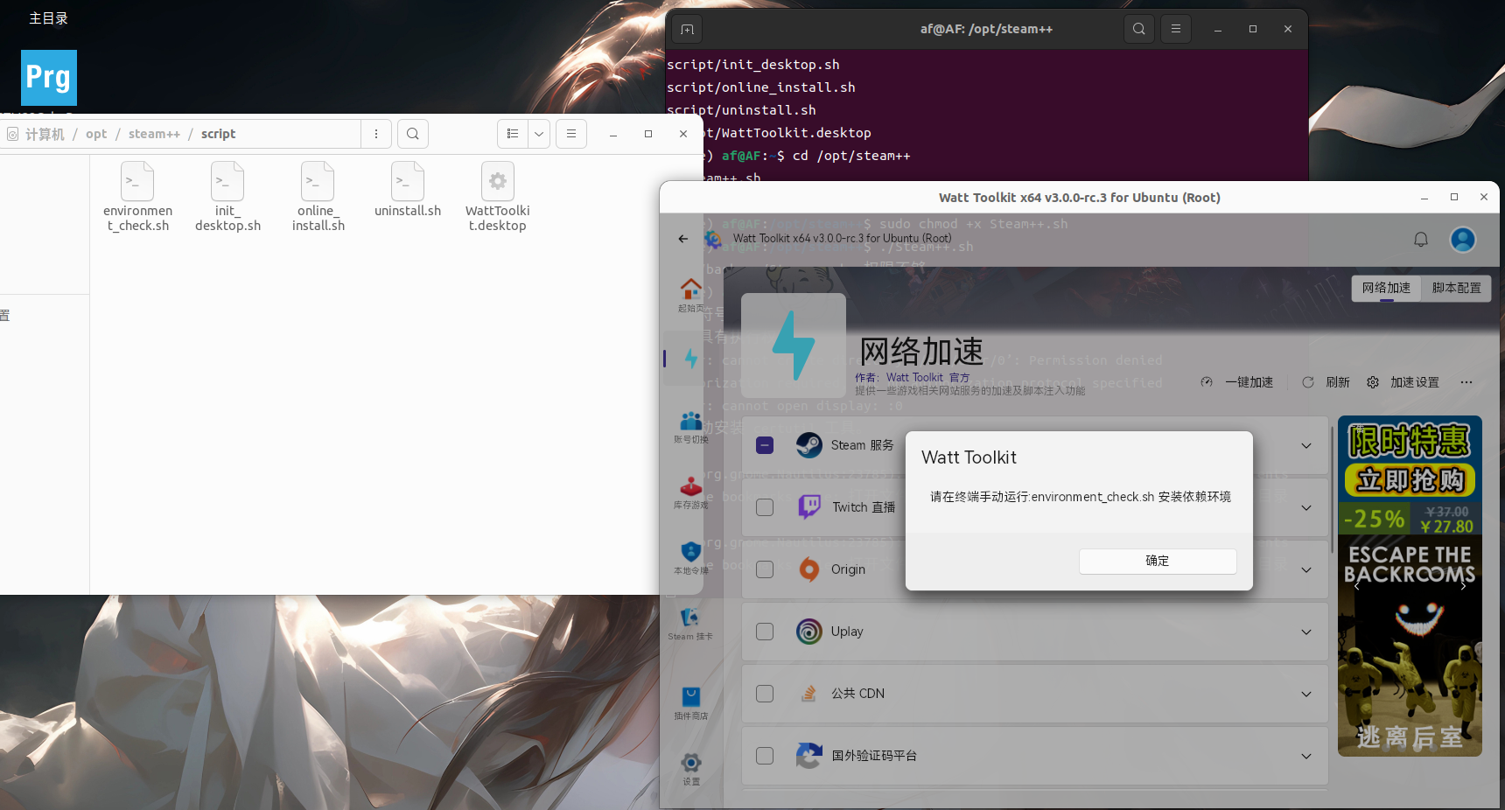Check the Origin checkbox
Screen dimensions: 1505x810
765,569
